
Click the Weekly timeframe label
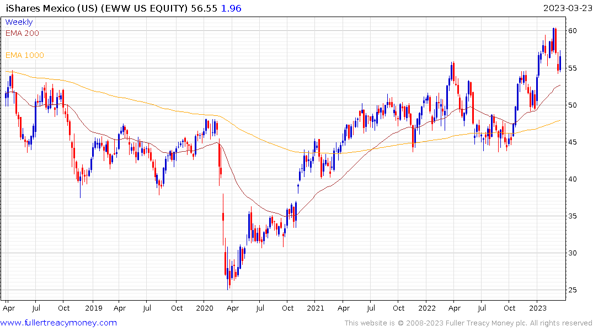pyautogui.click(x=19, y=22)
